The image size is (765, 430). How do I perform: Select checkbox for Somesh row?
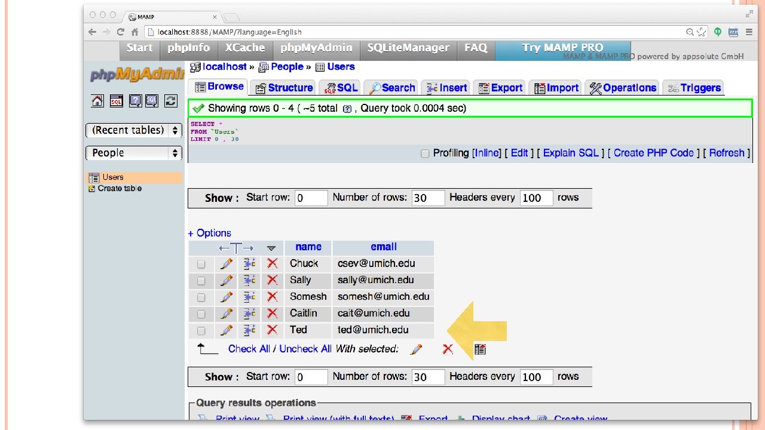pyautogui.click(x=201, y=297)
